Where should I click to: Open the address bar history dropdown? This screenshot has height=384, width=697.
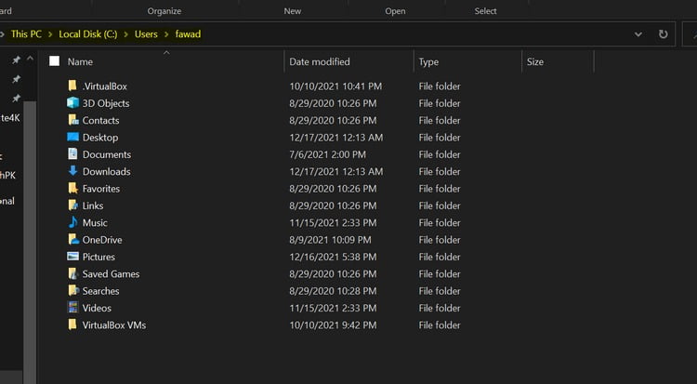[x=638, y=34]
